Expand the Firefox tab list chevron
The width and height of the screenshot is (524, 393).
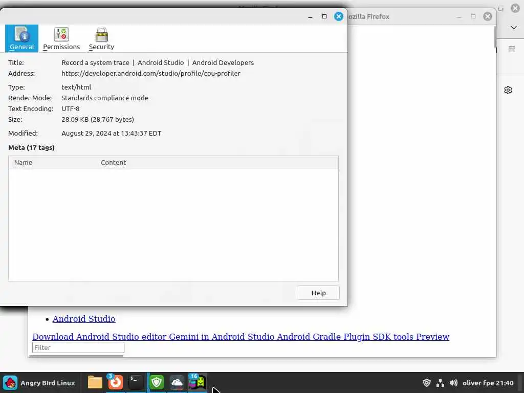point(514,28)
